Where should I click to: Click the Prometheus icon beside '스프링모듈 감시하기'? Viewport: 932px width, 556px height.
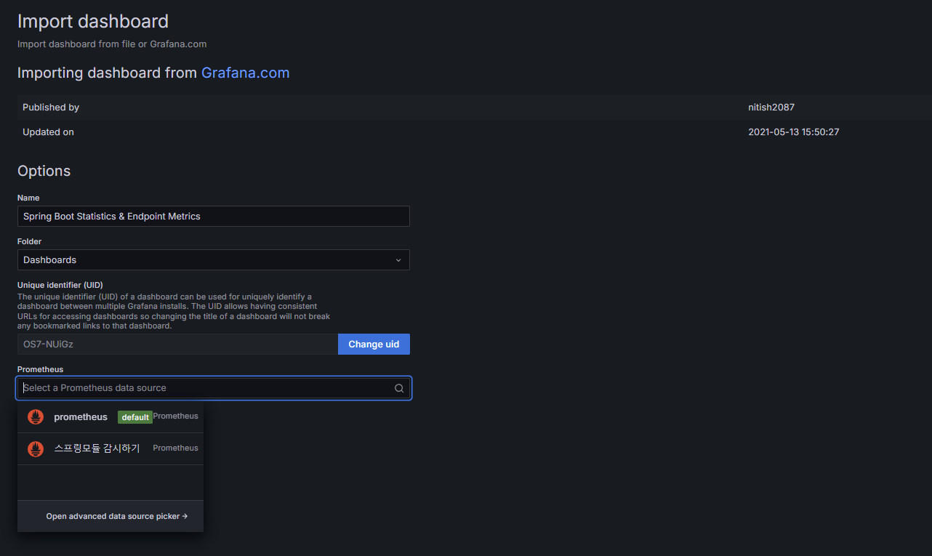36,449
